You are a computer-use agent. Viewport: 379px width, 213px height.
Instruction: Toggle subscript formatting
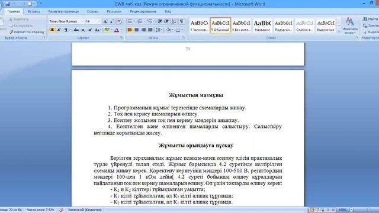point(83,30)
